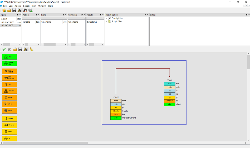Expand the Script Files tree node
The height and width of the screenshot is (148, 250).
(106, 21)
